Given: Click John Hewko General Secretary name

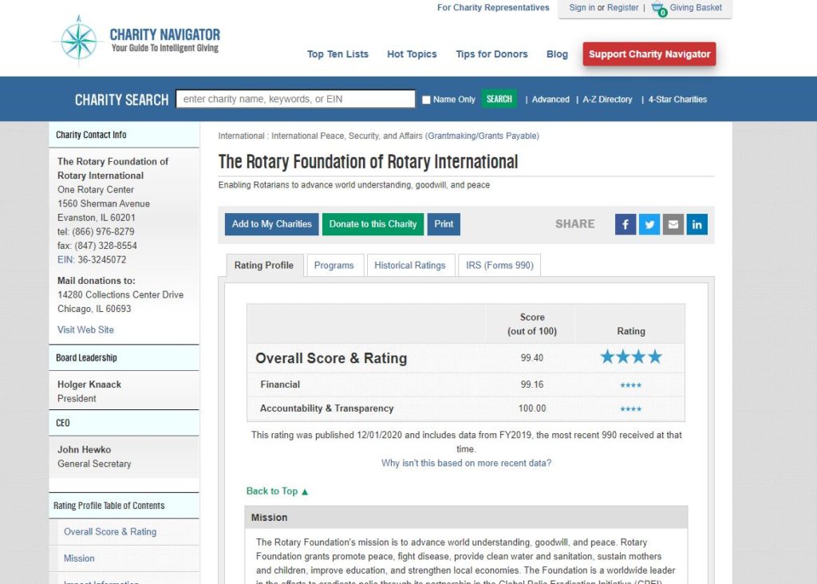Looking at the screenshot, I should (84, 450).
